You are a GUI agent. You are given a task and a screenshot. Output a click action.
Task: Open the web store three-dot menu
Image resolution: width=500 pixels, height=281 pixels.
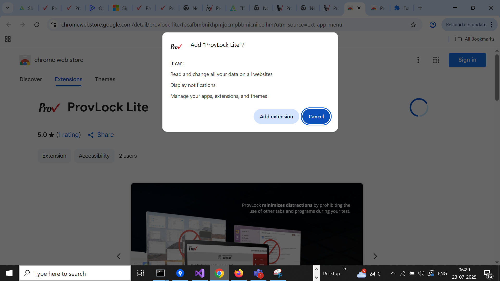tap(418, 60)
